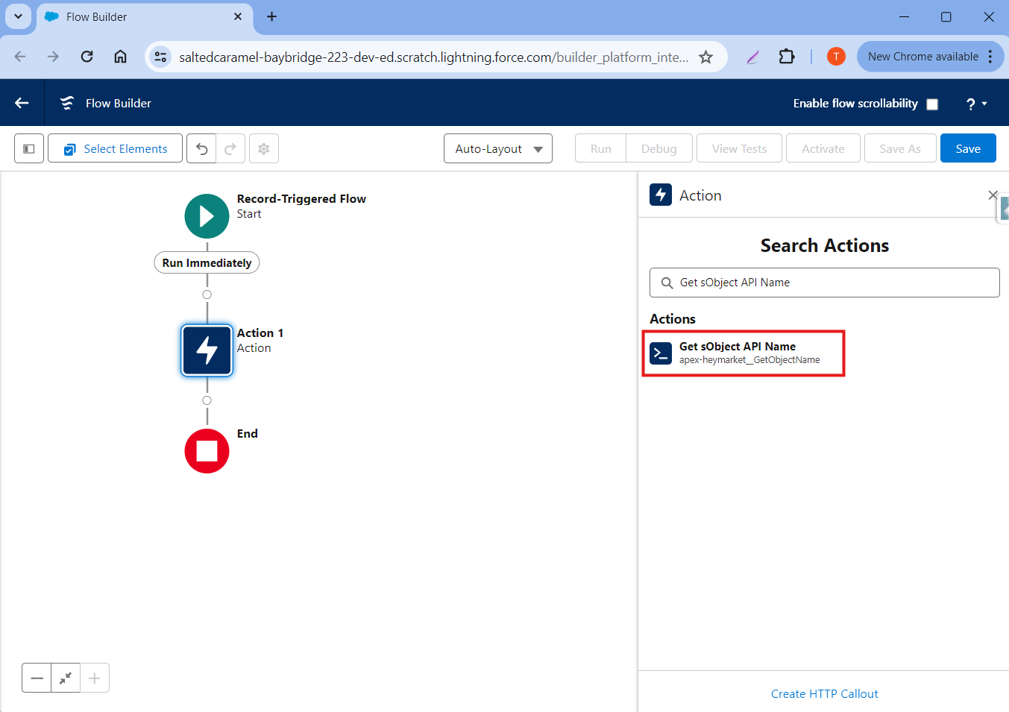Go to browser home page
This screenshot has height=712, width=1009.
coord(120,57)
